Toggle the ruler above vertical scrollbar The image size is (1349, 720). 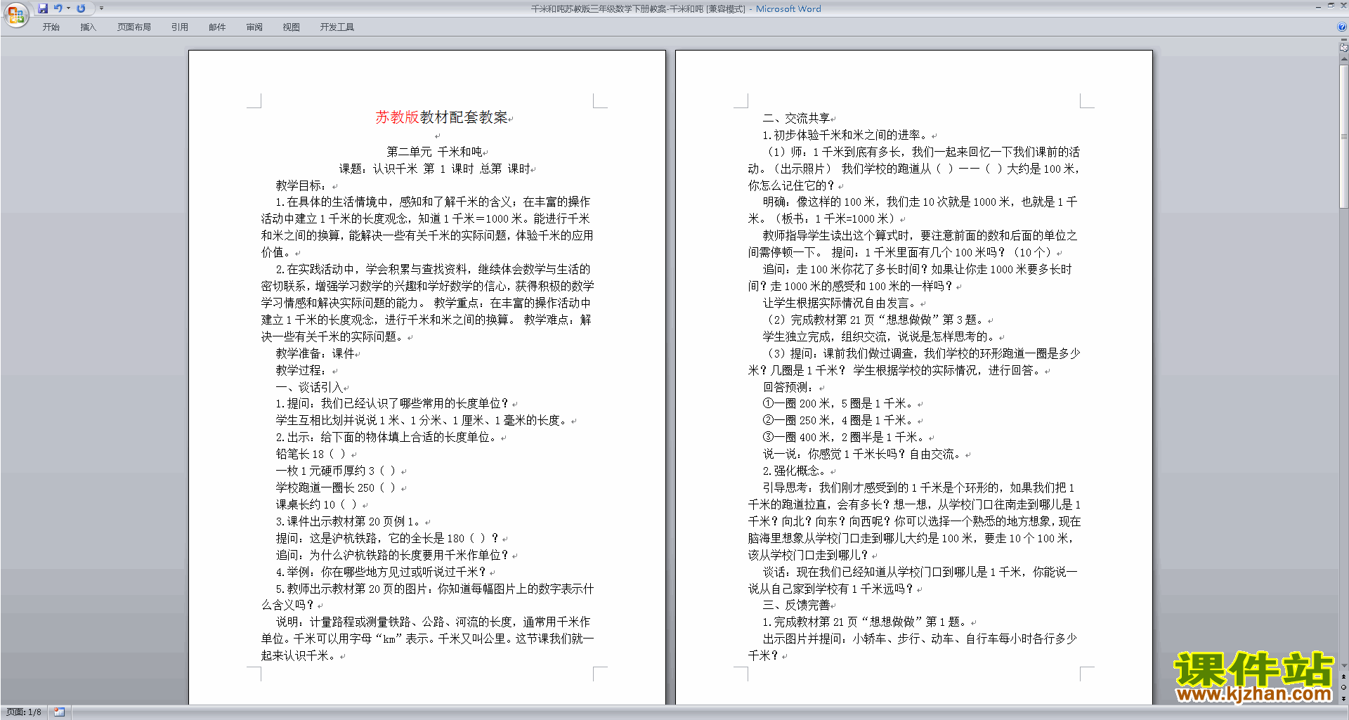[1343, 48]
